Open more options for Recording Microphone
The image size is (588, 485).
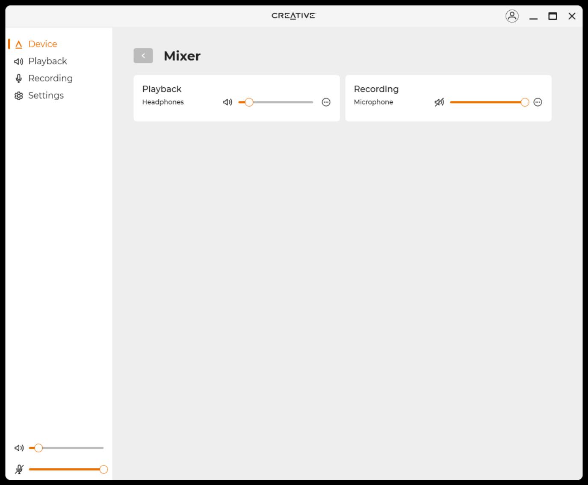click(538, 102)
